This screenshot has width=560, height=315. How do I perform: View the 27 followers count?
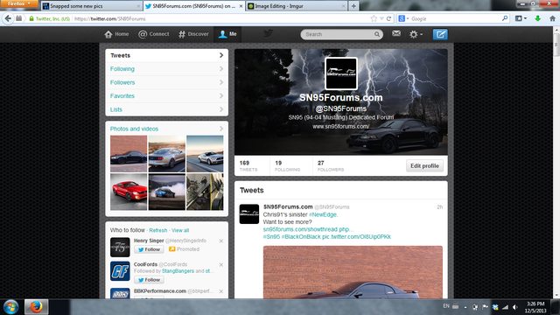pos(331,165)
